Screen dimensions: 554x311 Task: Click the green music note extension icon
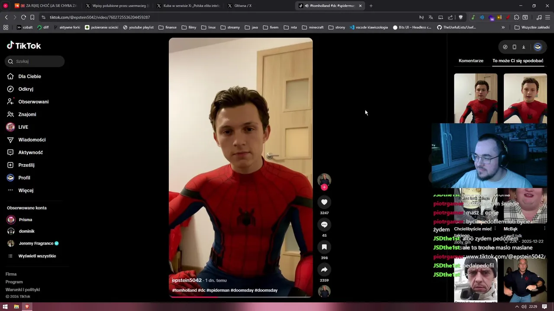coord(473,17)
